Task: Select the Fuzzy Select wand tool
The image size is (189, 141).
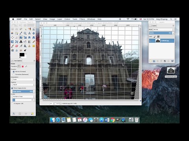Action: (x=25, y=29)
